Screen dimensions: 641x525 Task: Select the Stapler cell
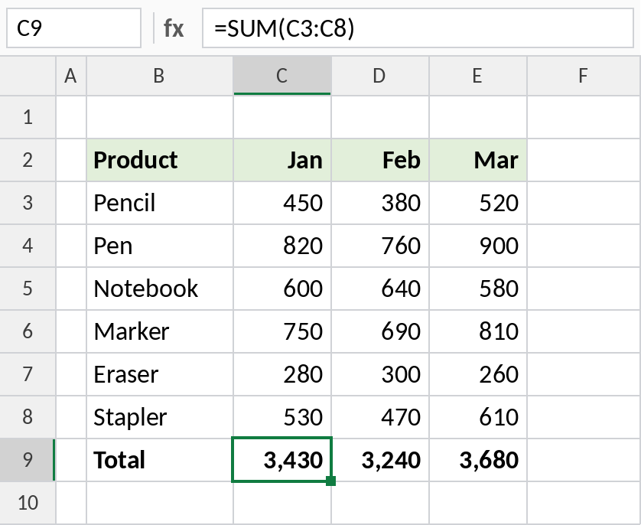(159, 417)
